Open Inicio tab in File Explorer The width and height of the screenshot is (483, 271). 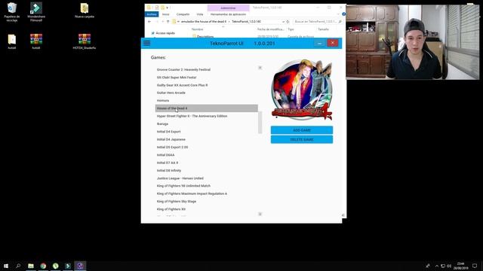tap(166, 14)
